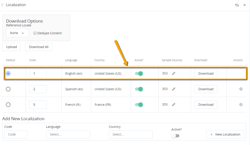Set French (fr) as default locale
This screenshot has height=145, width=250.
pyautogui.click(x=8, y=105)
